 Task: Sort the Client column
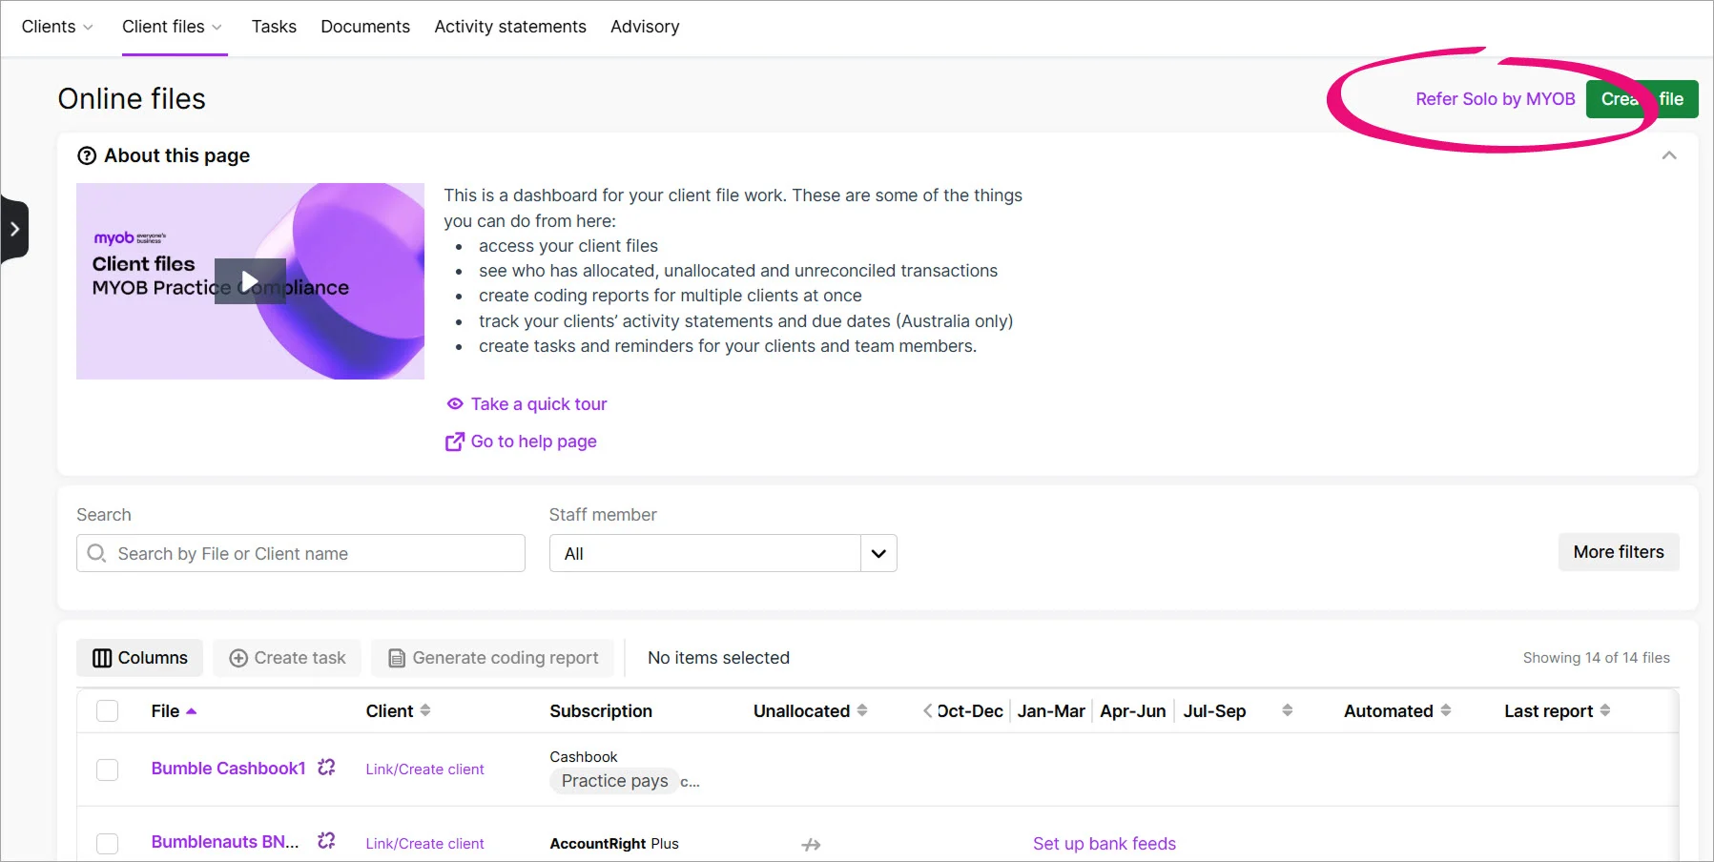[x=425, y=710]
